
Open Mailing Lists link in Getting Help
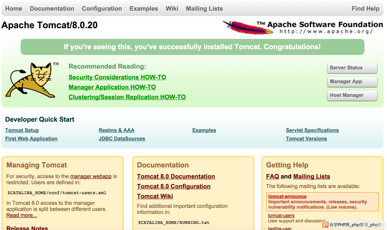(312, 177)
